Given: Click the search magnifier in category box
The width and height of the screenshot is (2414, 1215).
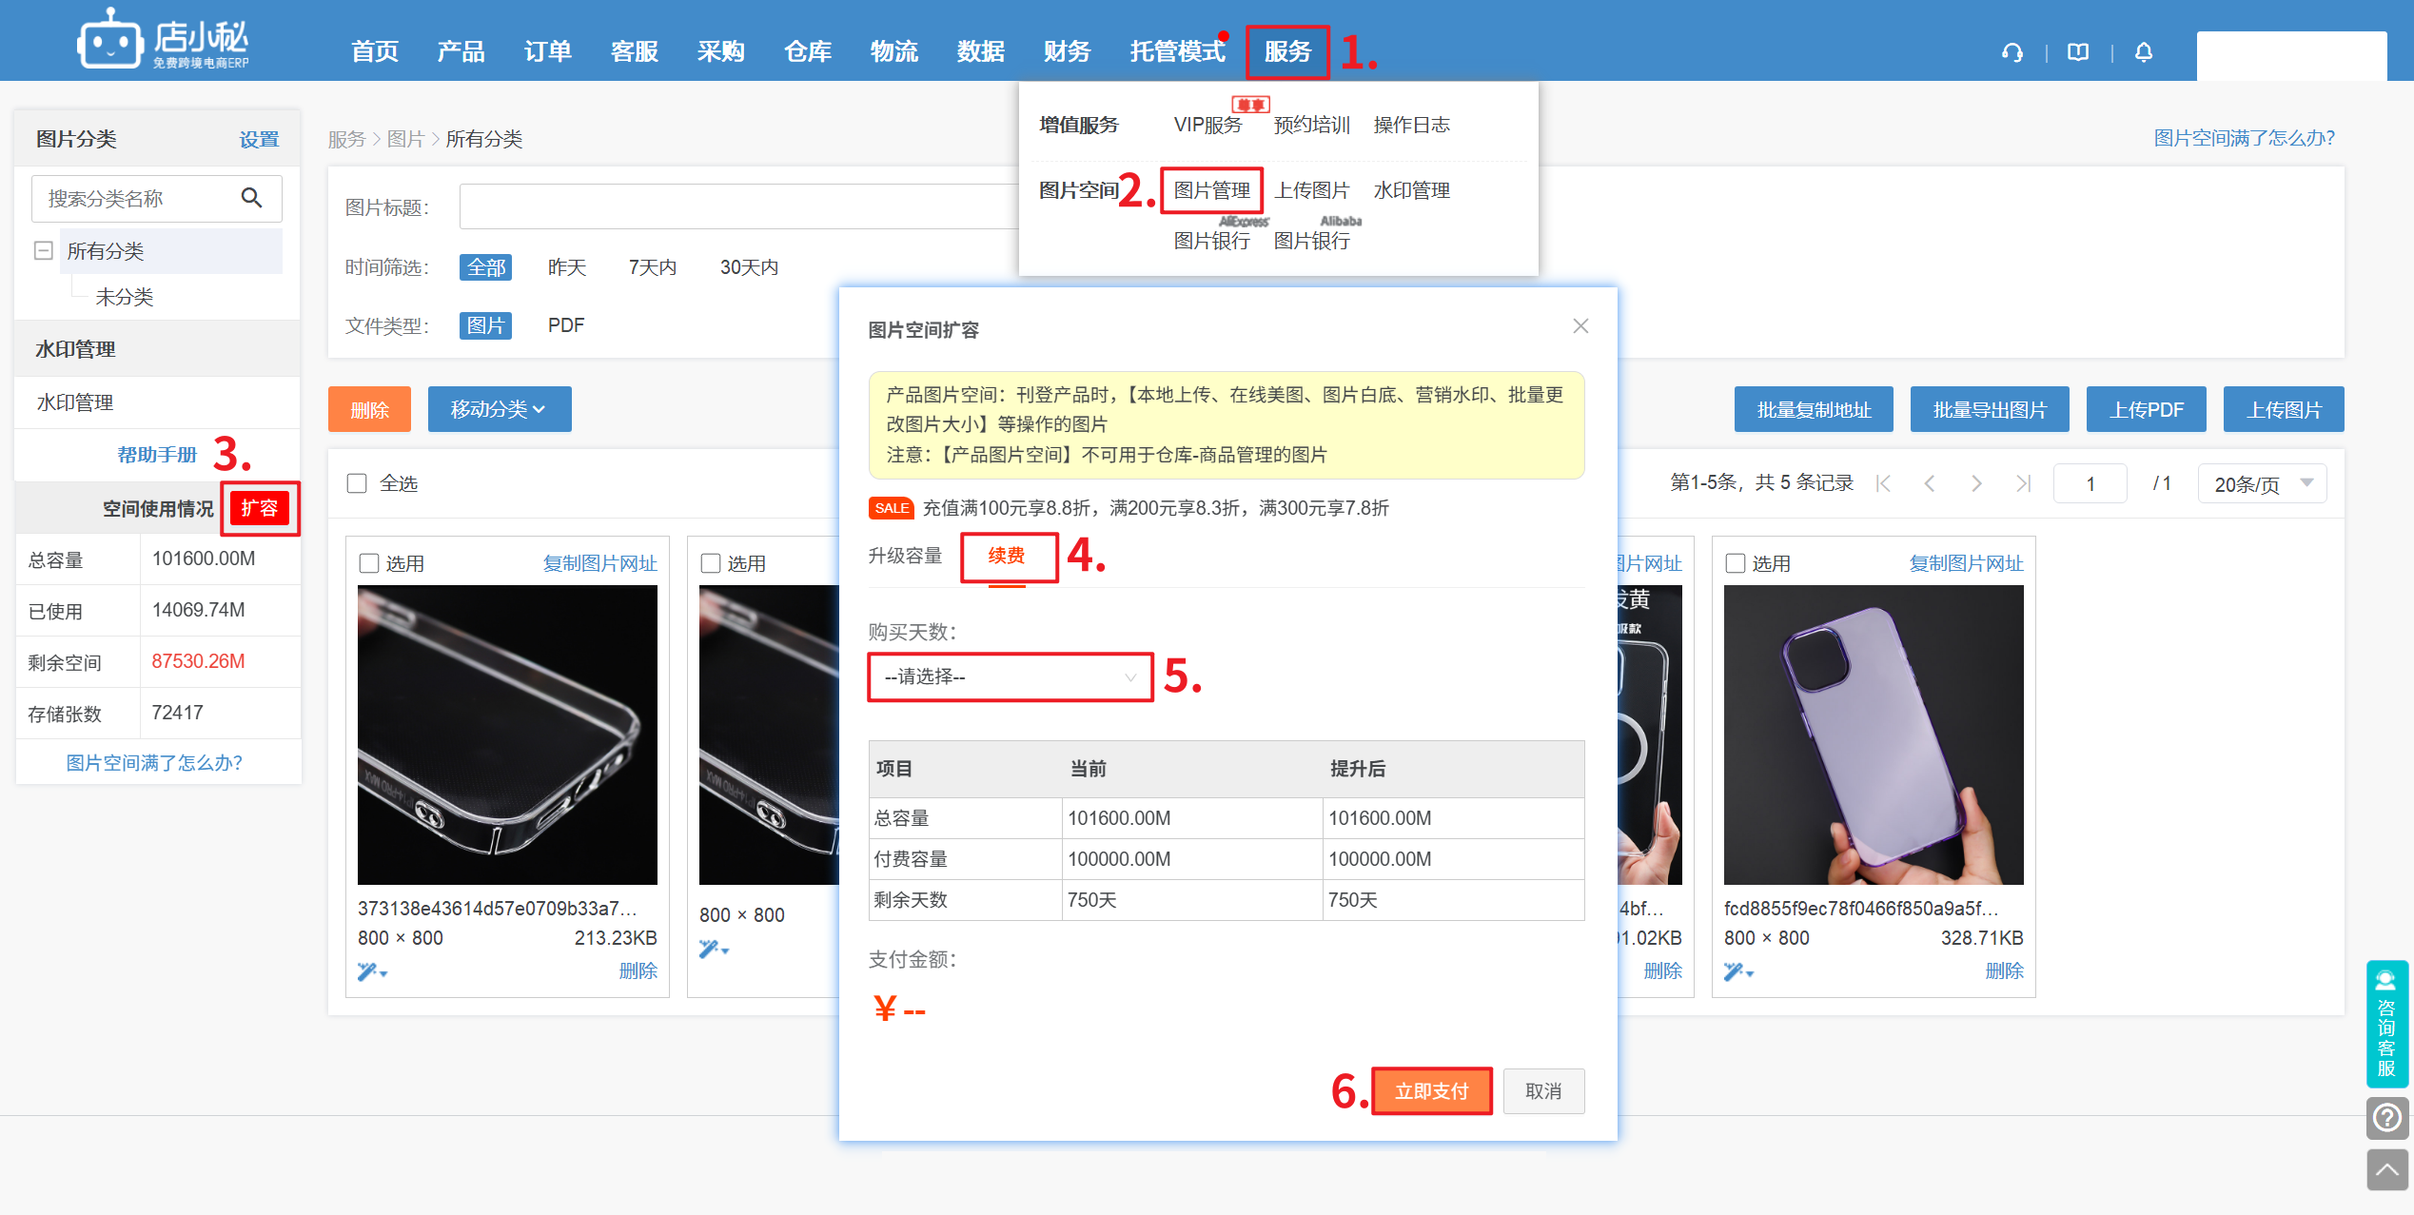Looking at the screenshot, I should point(251,198).
